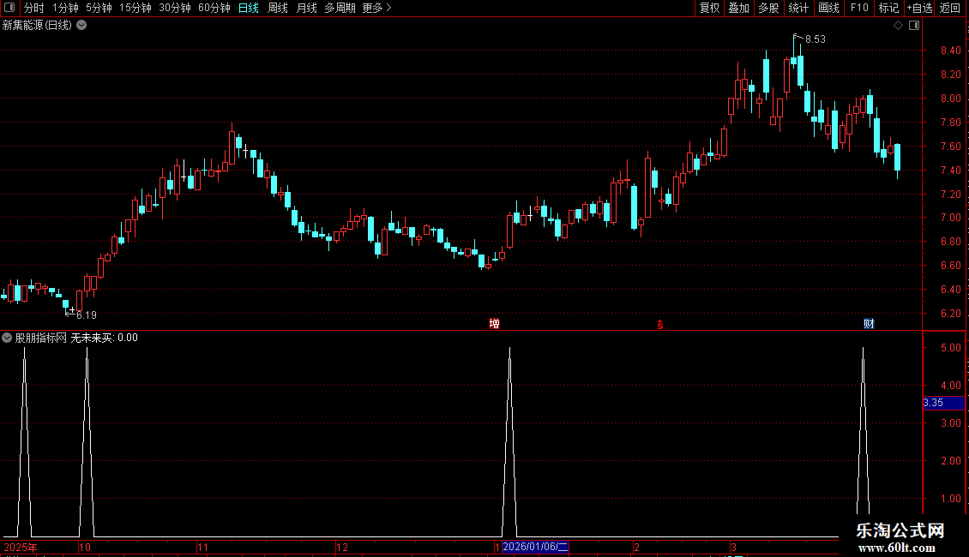Click month 2 on the time axis

(636, 547)
